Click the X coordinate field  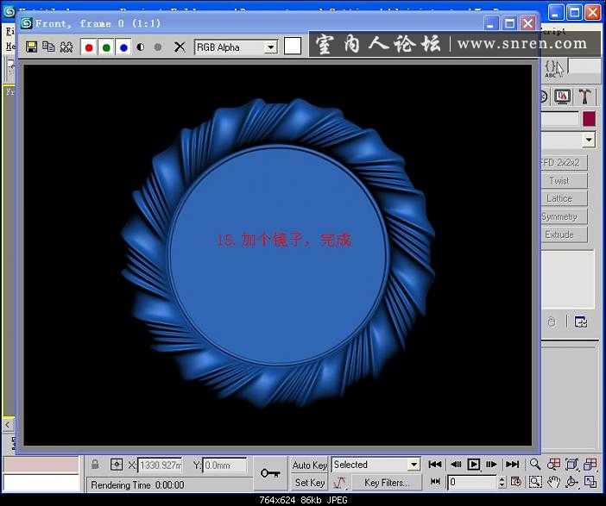click(160, 465)
